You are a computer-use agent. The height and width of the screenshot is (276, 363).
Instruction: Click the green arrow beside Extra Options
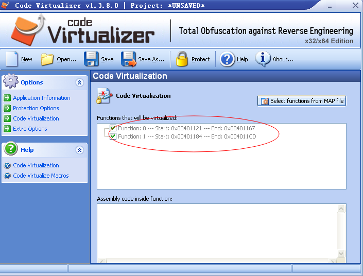[7, 129]
